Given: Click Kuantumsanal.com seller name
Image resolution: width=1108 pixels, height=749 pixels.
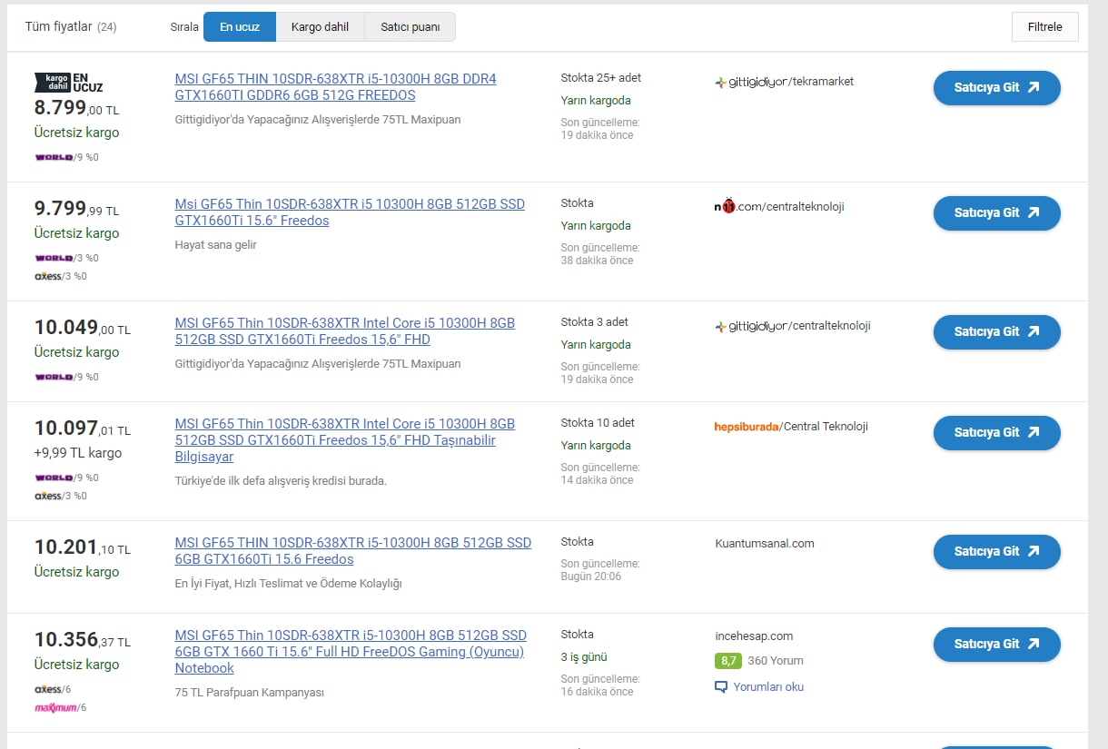Looking at the screenshot, I should click(x=765, y=544).
